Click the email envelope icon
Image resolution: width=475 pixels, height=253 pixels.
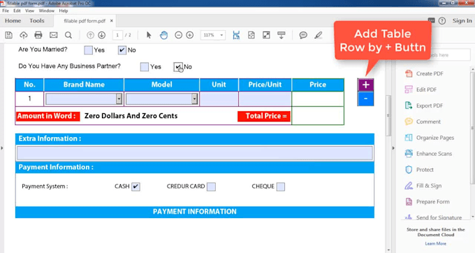[53, 35]
